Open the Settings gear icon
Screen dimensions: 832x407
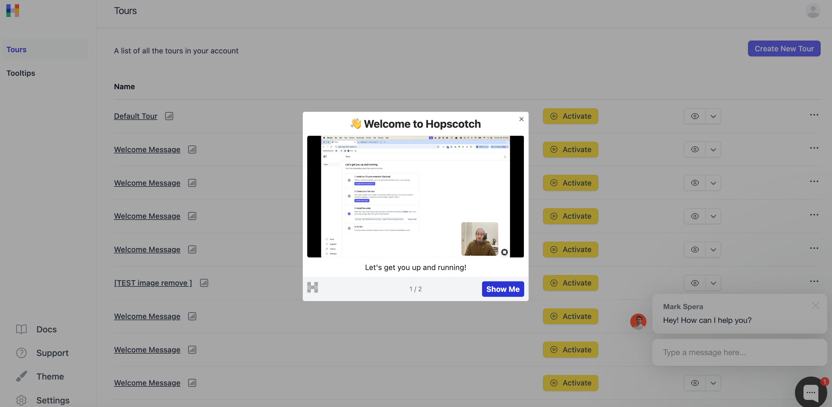tap(21, 400)
